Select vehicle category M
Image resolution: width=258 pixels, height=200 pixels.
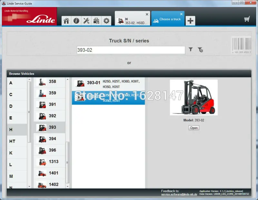pos(17,176)
